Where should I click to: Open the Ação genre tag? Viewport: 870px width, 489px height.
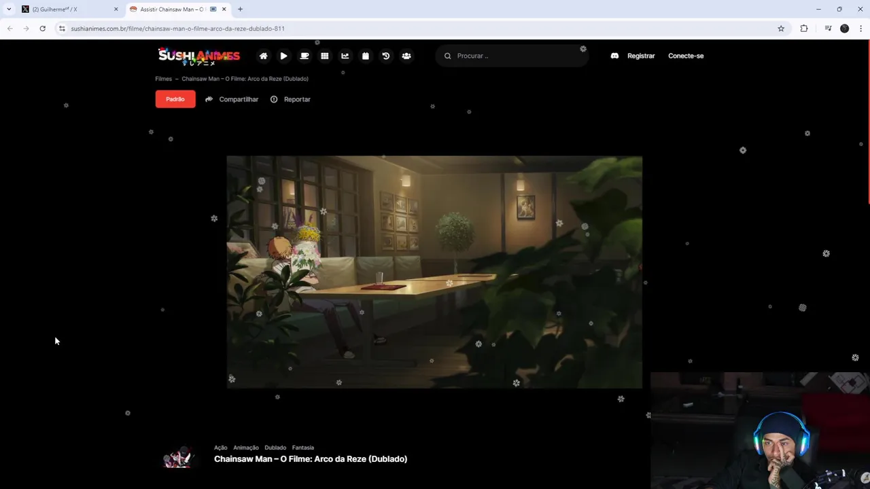point(220,448)
